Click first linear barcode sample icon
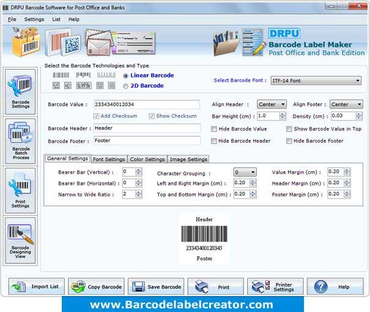 61,75
